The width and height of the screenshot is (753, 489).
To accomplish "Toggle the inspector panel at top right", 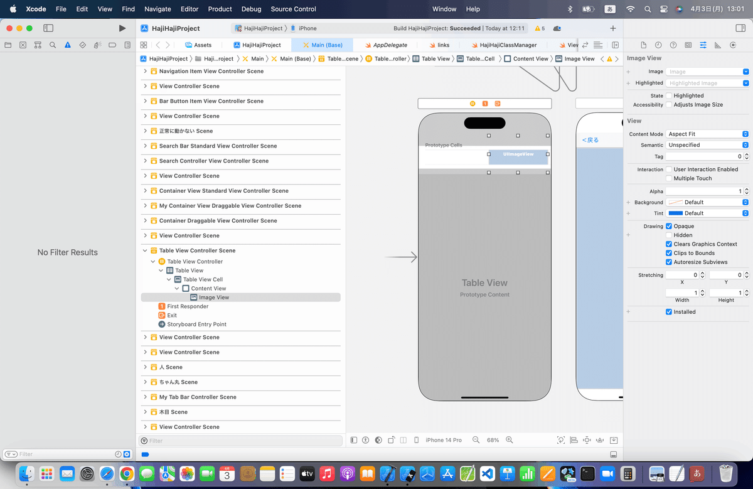I will click(740, 28).
